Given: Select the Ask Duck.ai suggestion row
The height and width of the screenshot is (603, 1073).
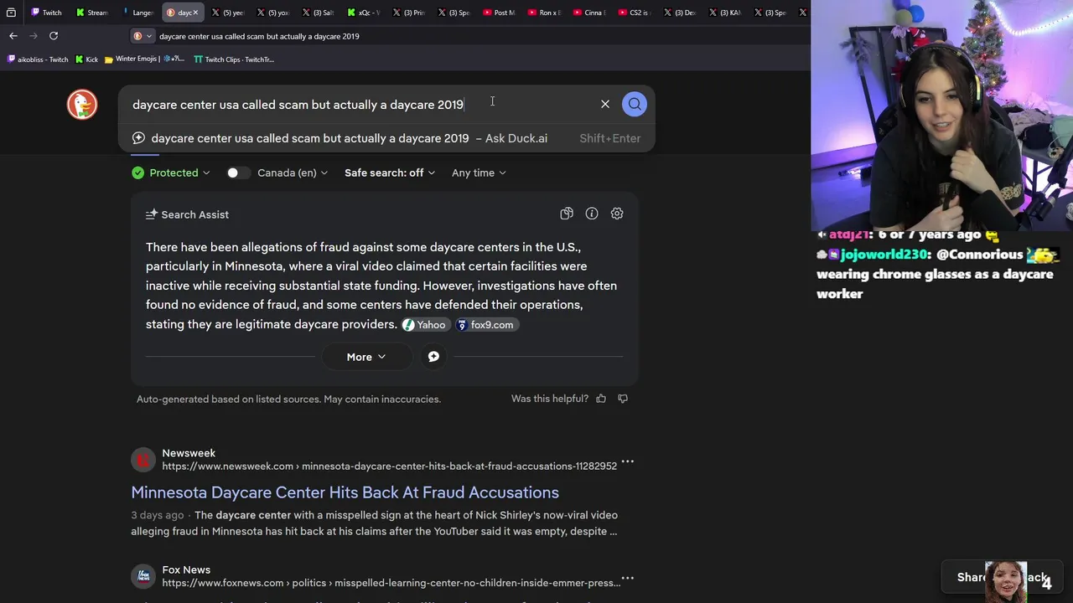Looking at the screenshot, I should (x=386, y=138).
